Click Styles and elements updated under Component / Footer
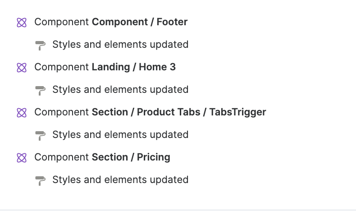Image resolution: width=356 pixels, height=211 pixels. [120, 44]
